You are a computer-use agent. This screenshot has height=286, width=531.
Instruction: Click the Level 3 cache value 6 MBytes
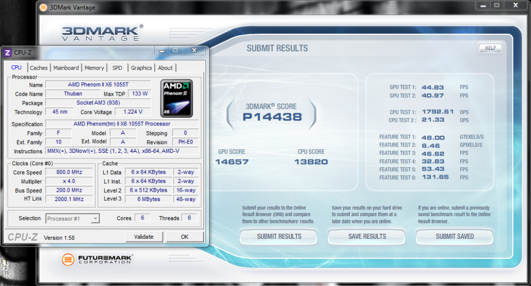tap(148, 199)
